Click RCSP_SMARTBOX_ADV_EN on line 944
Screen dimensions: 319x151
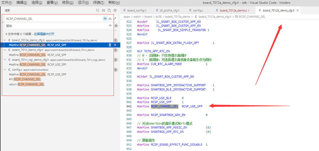click(168, 115)
